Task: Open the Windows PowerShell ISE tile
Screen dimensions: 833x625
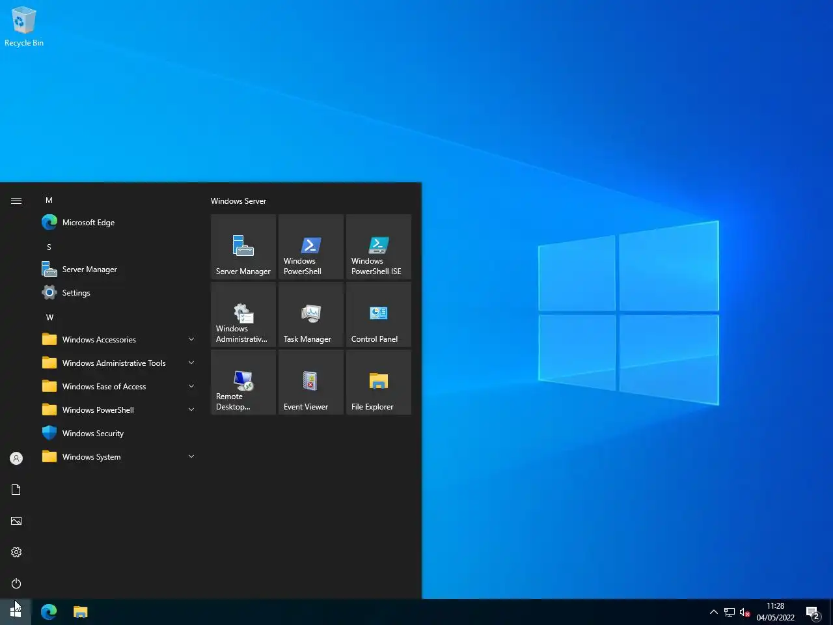Action: click(x=379, y=247)
